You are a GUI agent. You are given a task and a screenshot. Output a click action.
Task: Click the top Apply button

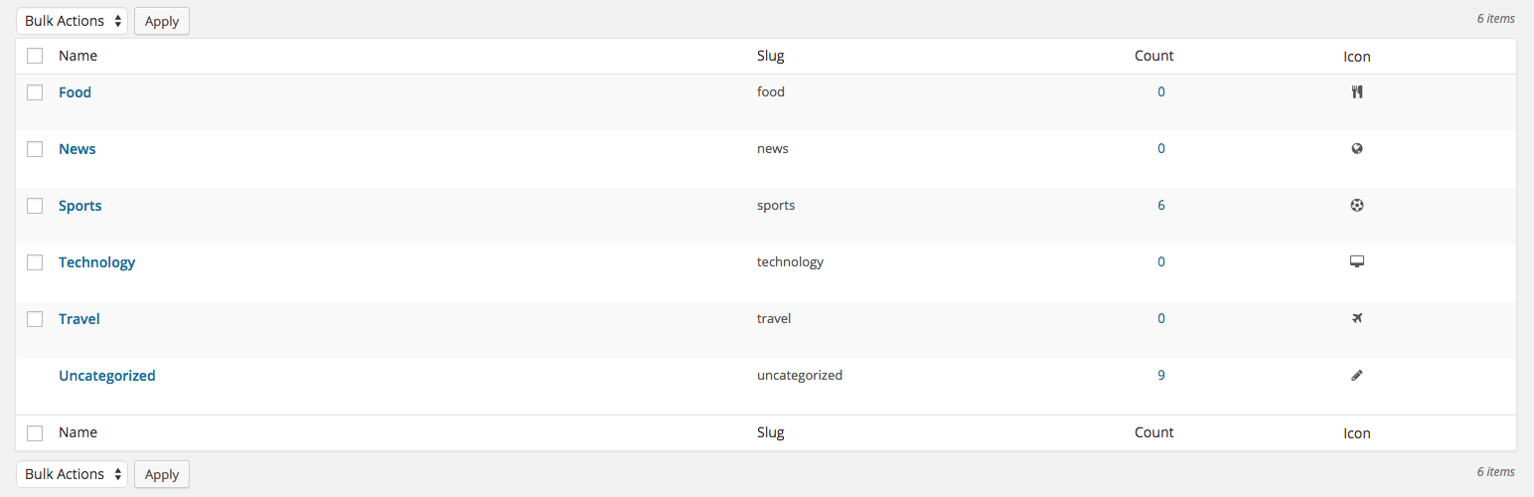pos(162,21)
